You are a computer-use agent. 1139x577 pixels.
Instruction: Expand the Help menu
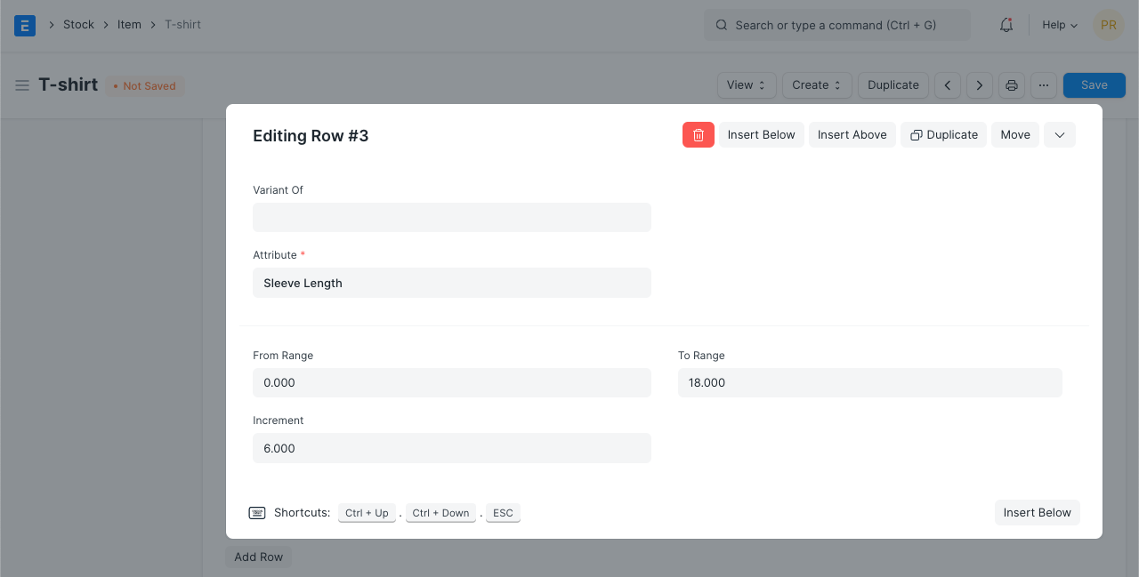coord(1059,25)
